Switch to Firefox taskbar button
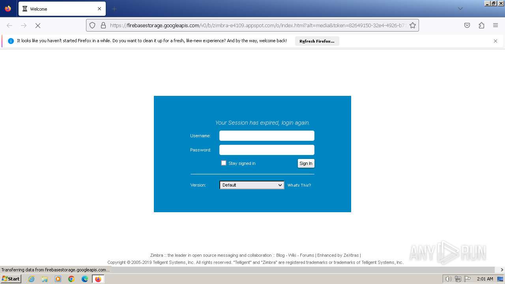The image size is (505, 284). tap(98, 279)
